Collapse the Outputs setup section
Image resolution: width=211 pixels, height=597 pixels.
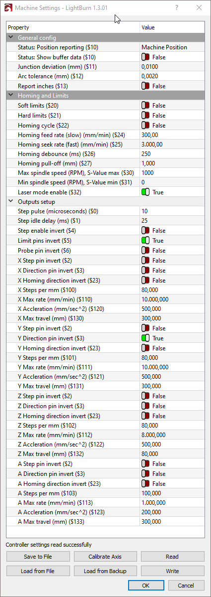[11, 202]
